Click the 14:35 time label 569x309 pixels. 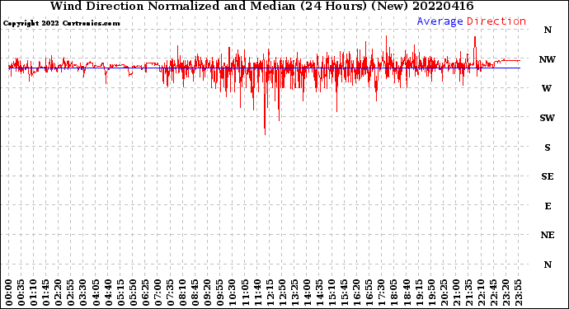[319, 293]
